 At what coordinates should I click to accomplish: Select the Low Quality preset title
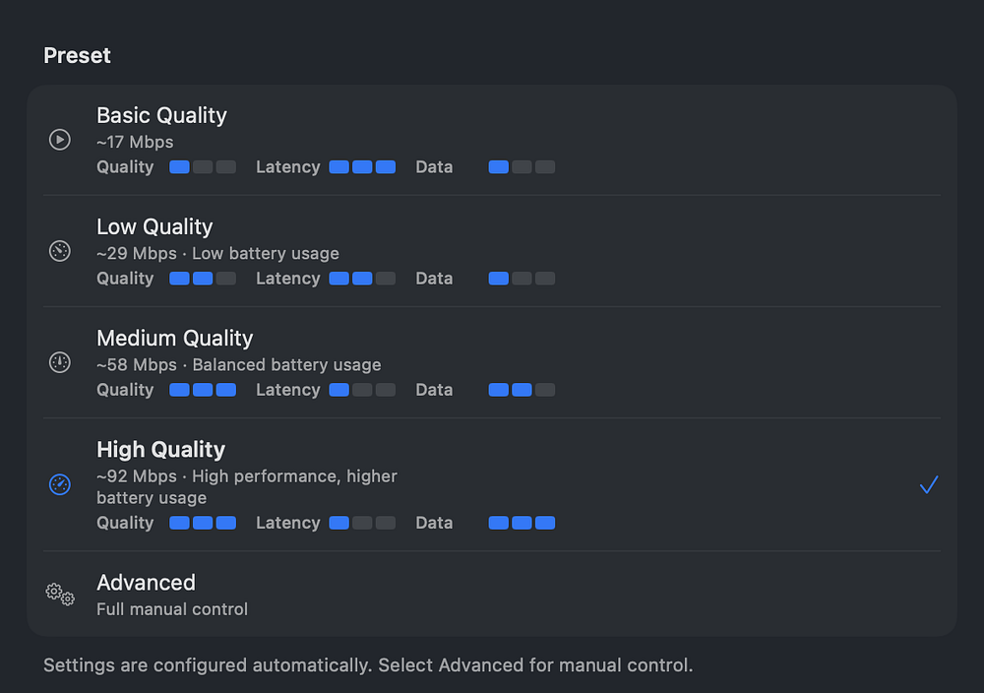154,227
